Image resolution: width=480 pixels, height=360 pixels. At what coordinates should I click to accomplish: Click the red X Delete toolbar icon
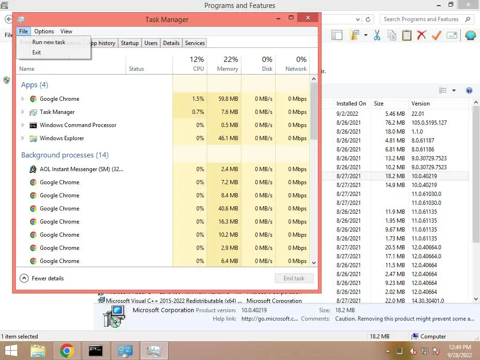pos(421,35)
